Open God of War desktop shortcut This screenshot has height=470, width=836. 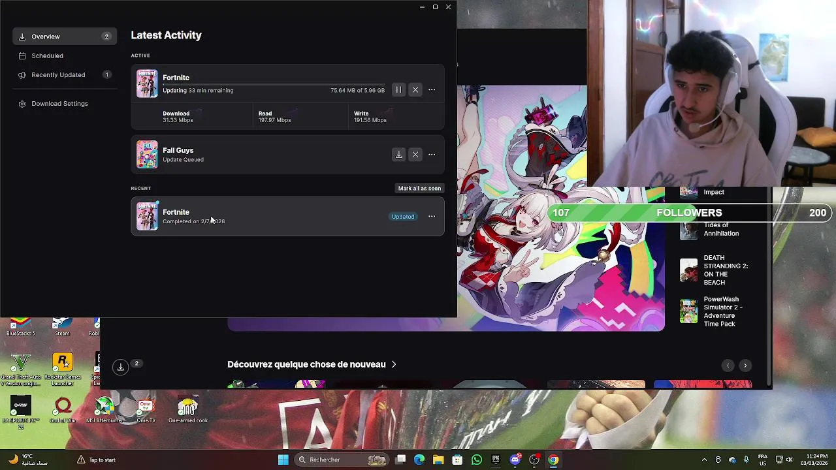click(63, 411)
